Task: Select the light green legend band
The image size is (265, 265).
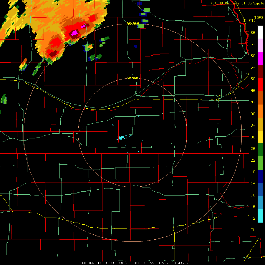Action: (260, 163)
